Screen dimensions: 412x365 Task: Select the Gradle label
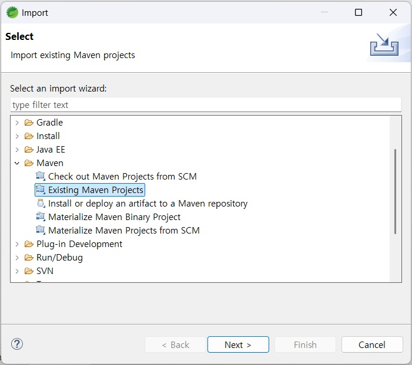49,123
